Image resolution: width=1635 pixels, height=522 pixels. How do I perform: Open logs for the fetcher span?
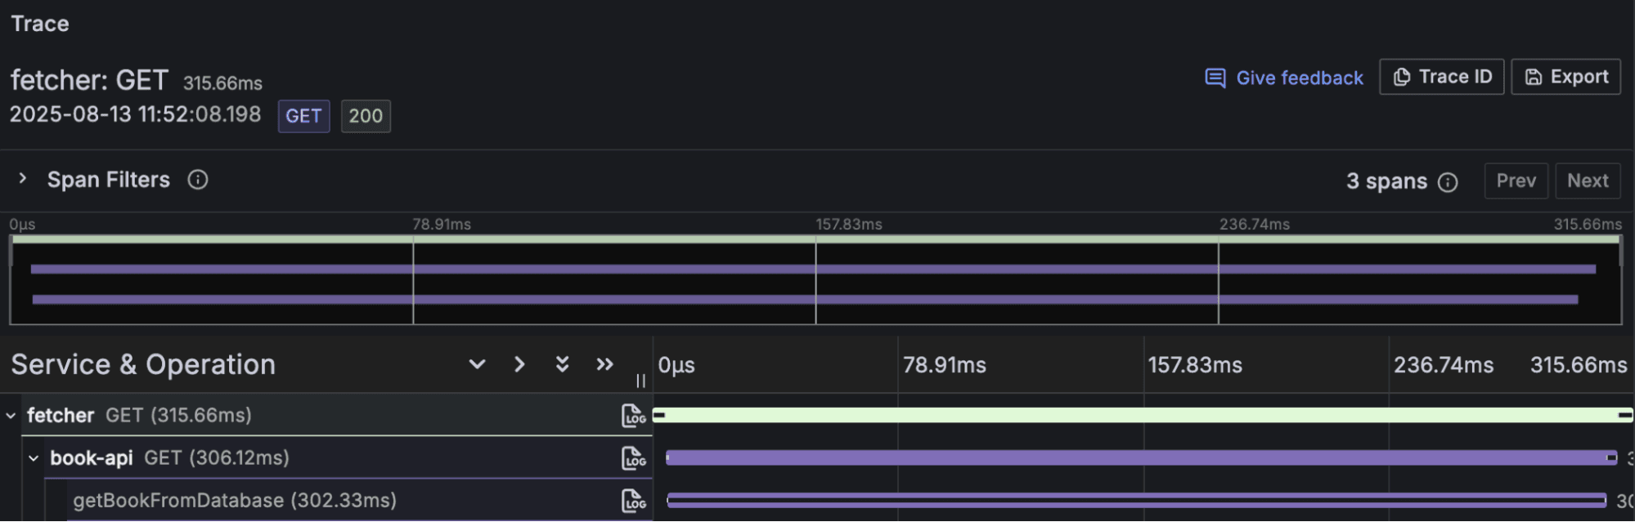[633, 416]
